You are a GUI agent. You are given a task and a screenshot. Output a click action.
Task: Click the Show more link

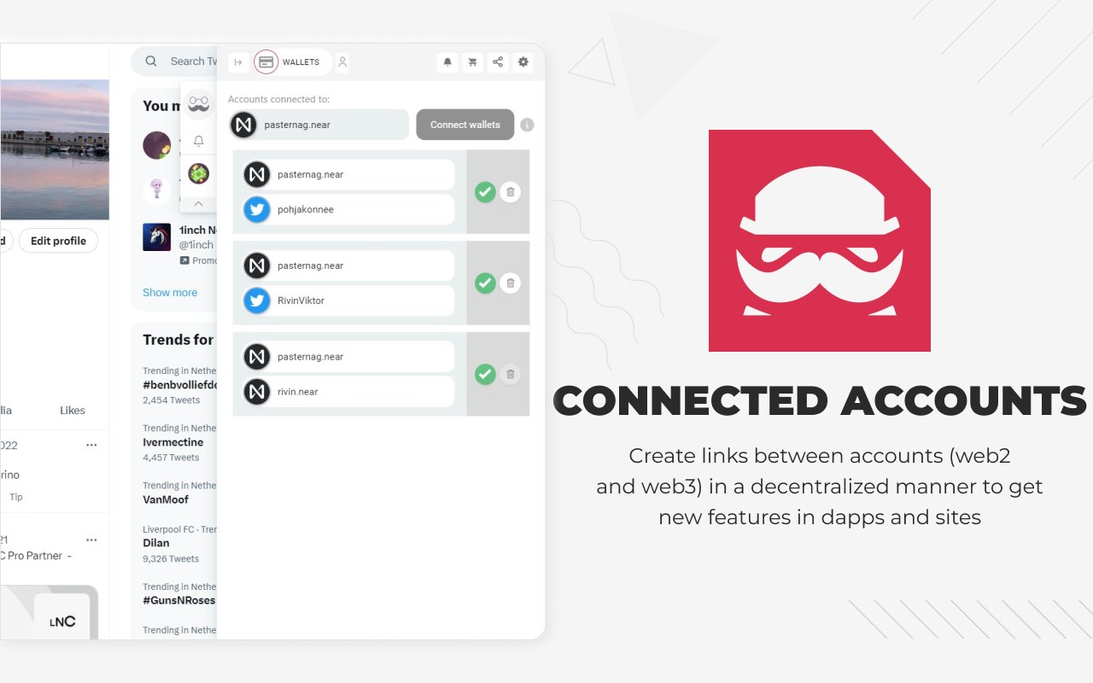[x=170, y=292]
